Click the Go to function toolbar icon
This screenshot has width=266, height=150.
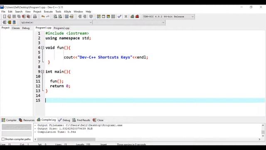click(66, 17)
